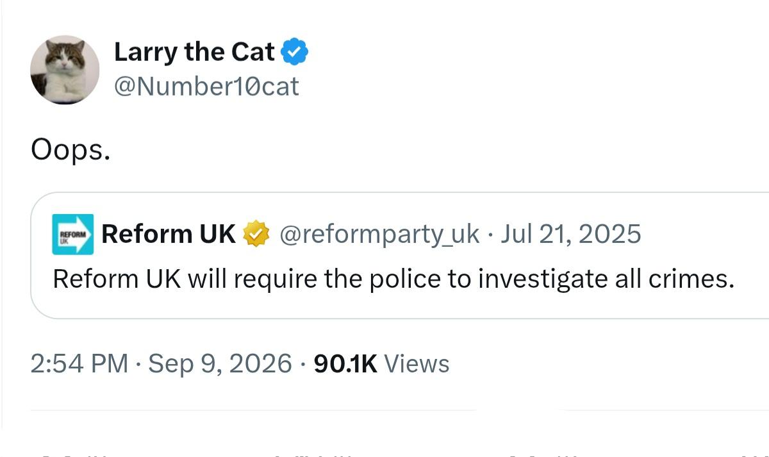
Task: Click the gold verified badge beside Reform UK
Action: coord(255,235)
